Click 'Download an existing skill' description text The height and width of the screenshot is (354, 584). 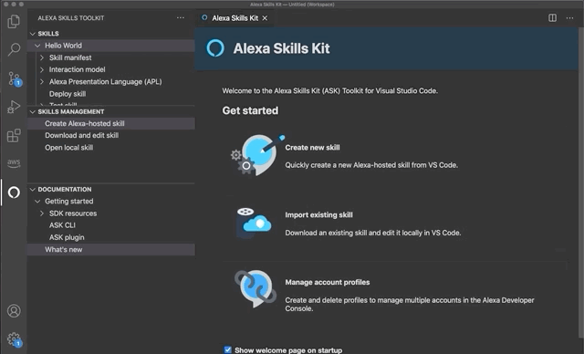(x=373, y=233)
